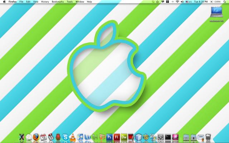Click the Tue 8:28 PM clock
This screenshot has height=143, width=229.
(x=201, y=2)
